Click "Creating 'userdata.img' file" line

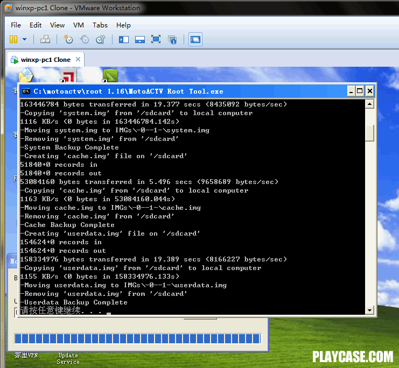(x=110, y=233)
